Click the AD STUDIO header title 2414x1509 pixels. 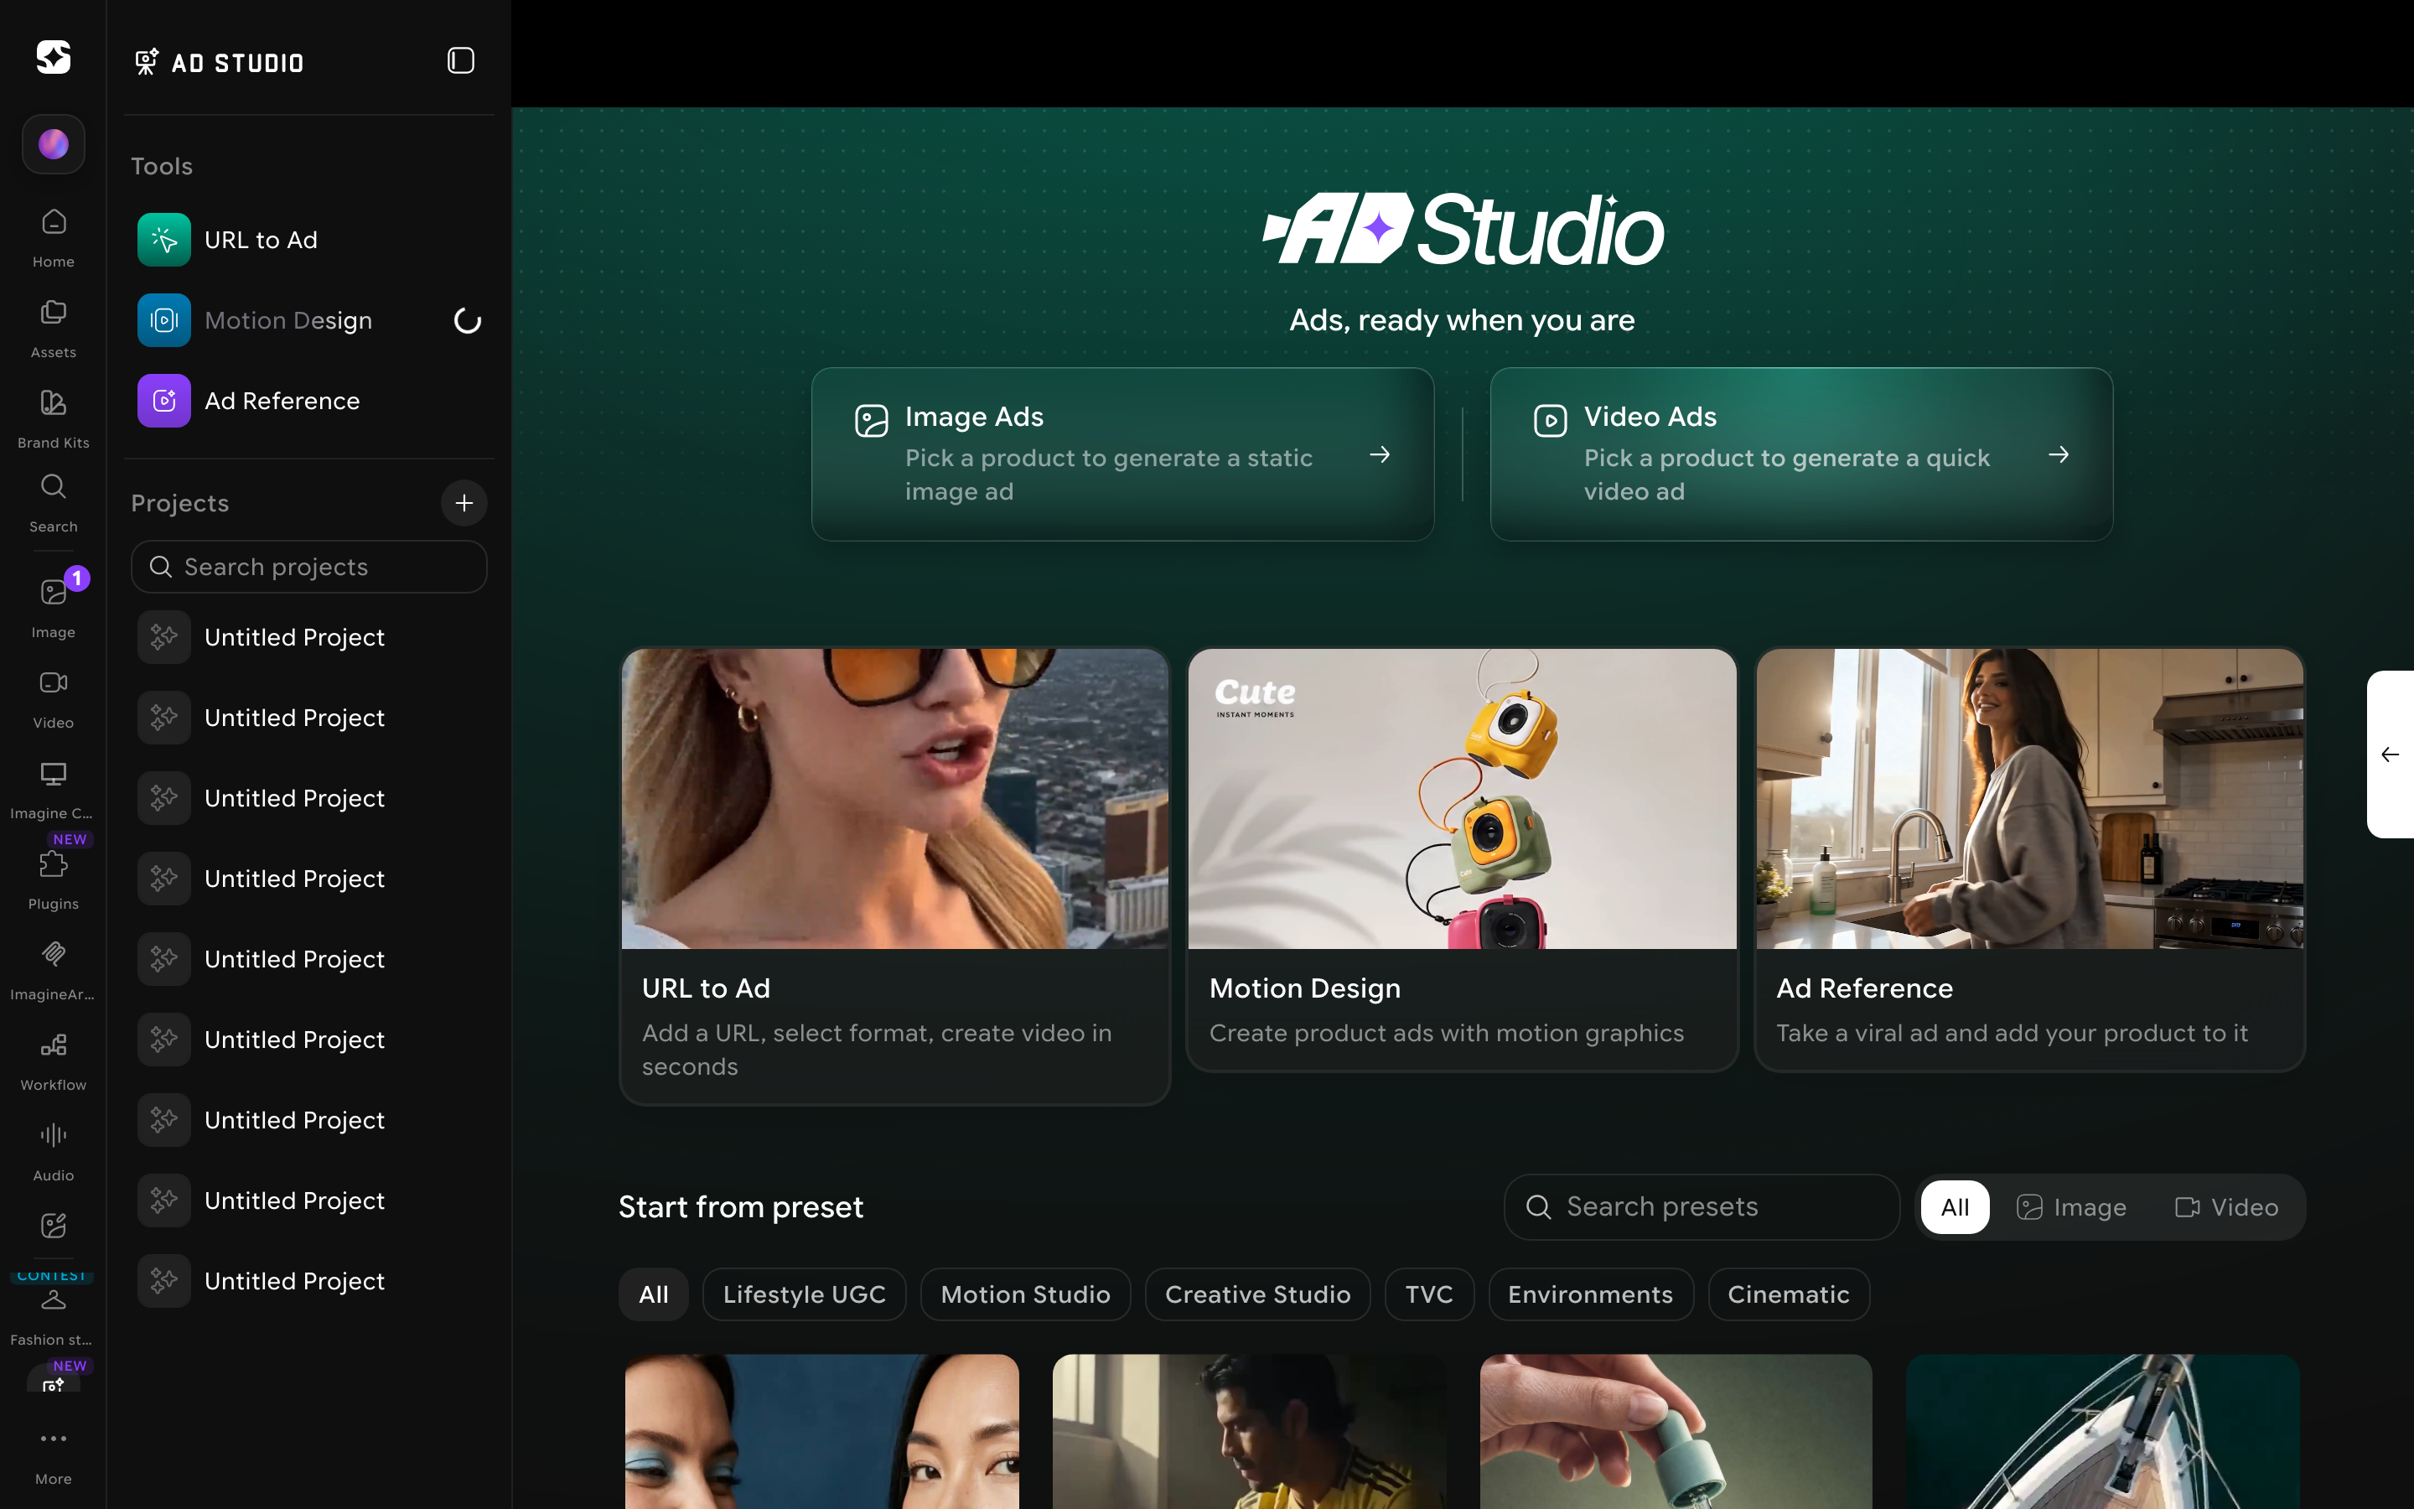point(237,63)
